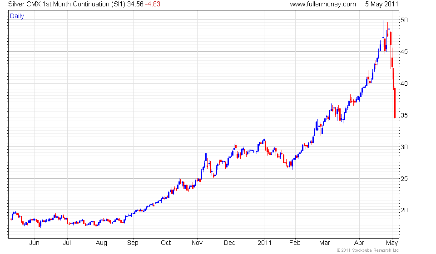Click the 50 price level label
This screenshot has height=254, width=436.
pos(404,20)
